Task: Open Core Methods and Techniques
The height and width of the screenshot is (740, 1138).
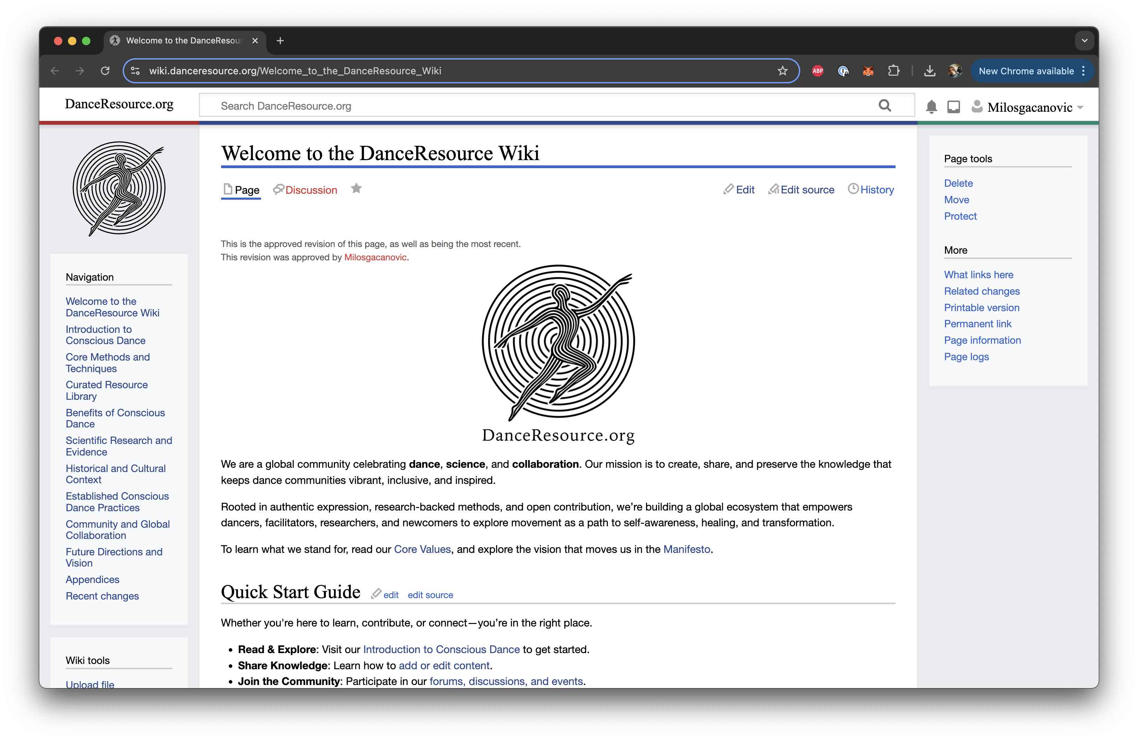Action: [x=108, y=362]
